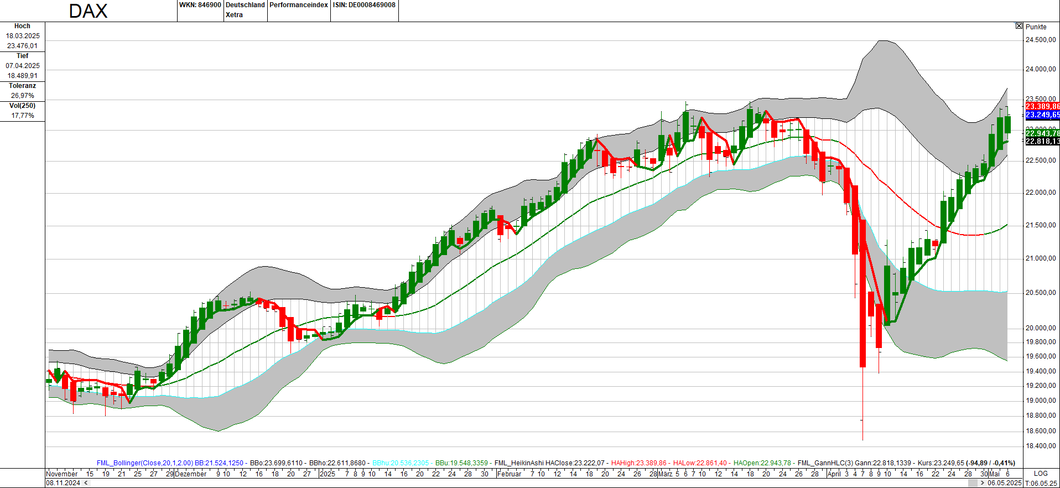Click the DAX chart title

click(x=88, y=11)
